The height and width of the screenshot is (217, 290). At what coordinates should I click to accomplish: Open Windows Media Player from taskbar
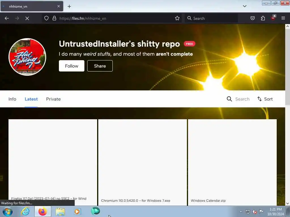point(77,211)
